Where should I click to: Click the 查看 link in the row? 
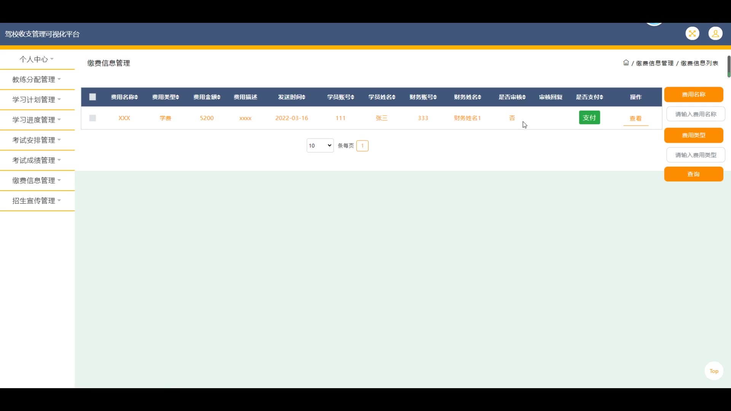(635, 118)
